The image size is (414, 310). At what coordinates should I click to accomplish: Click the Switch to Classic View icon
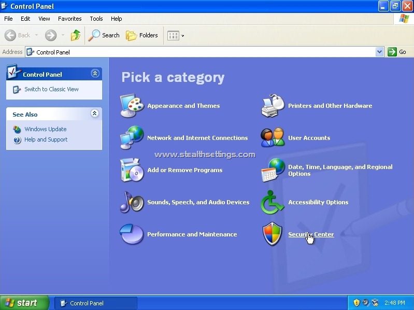click(17, 89)
